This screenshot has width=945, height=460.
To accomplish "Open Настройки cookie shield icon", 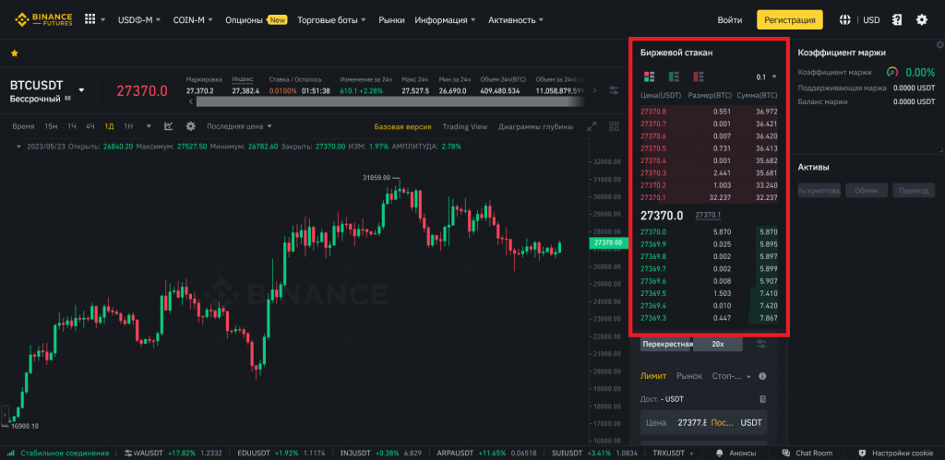I will click(862, 453).
